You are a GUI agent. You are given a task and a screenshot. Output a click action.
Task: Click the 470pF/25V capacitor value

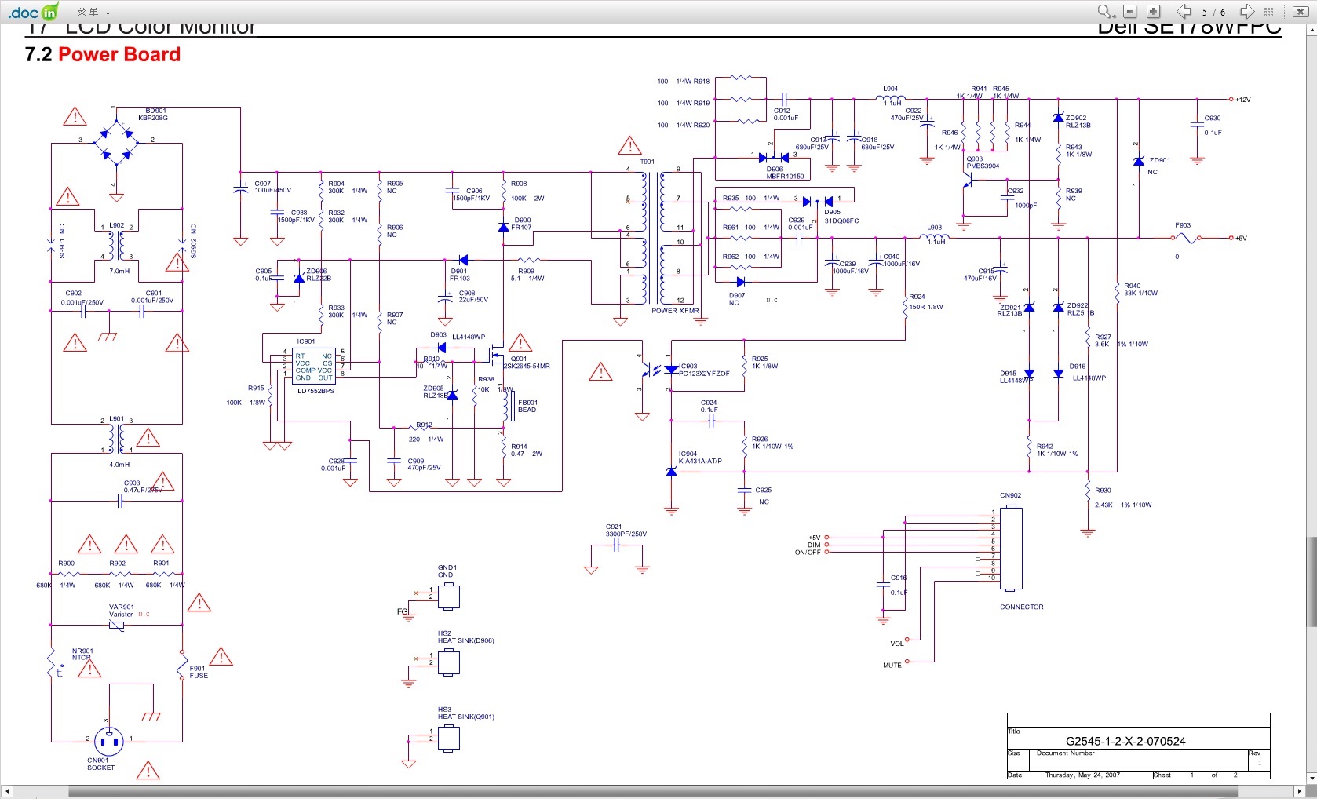point(424,468)
